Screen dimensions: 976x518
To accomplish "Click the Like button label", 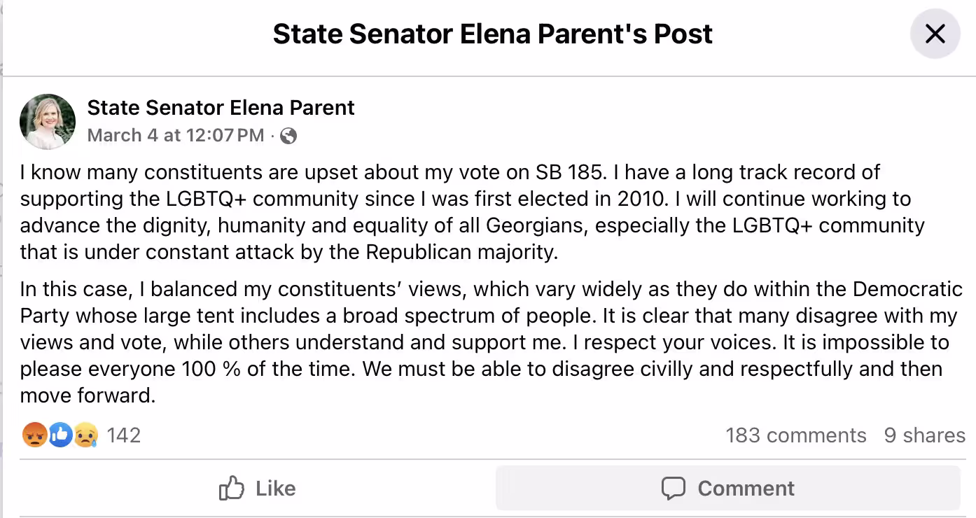I will click(276, 488).
